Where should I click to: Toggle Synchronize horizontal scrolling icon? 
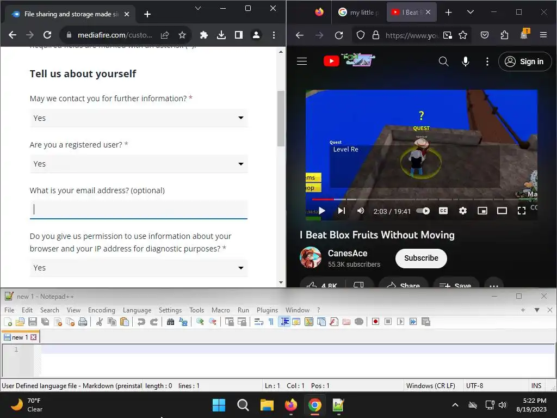pos(242,322)
